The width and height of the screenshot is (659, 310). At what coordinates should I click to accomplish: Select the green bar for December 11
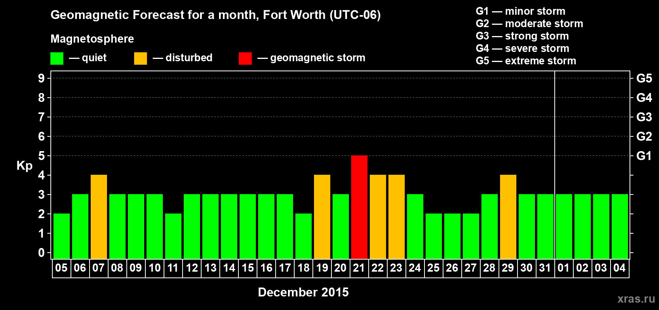coord(173,236)
